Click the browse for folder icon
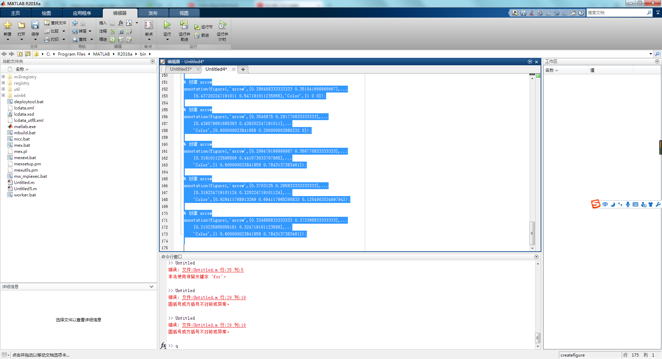662x359 pixels. pyautogui.click(x=28, y=54)
